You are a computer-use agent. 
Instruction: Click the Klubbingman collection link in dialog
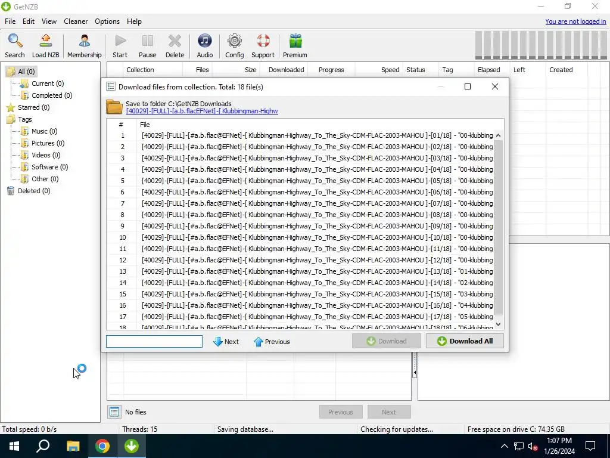coord(202,111)
